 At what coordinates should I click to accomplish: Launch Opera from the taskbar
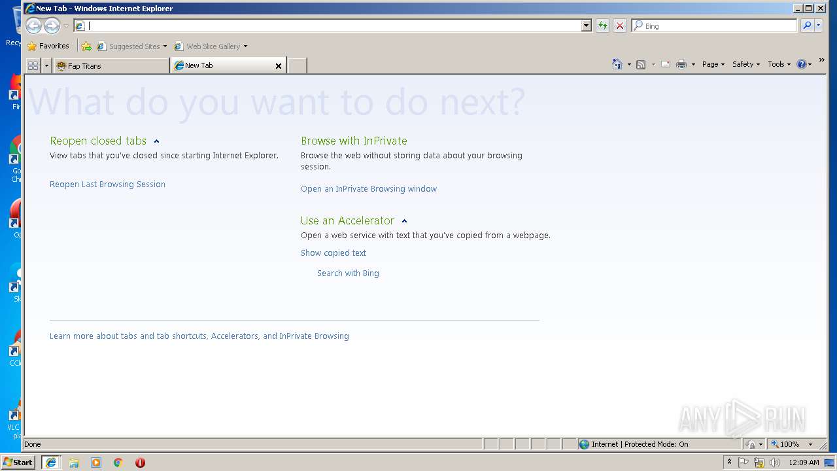140,462
